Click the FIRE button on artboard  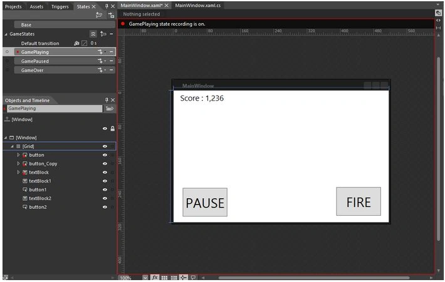click(x=359, y=201)
